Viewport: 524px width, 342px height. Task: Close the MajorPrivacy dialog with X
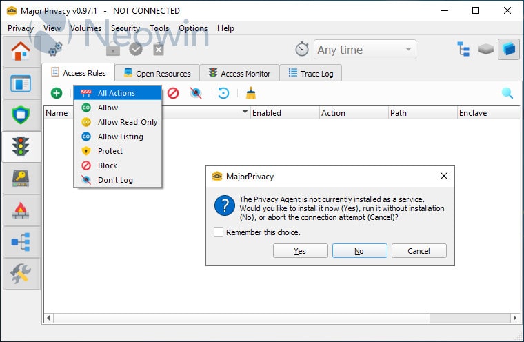pyautogui.click(x=444, y=176)
